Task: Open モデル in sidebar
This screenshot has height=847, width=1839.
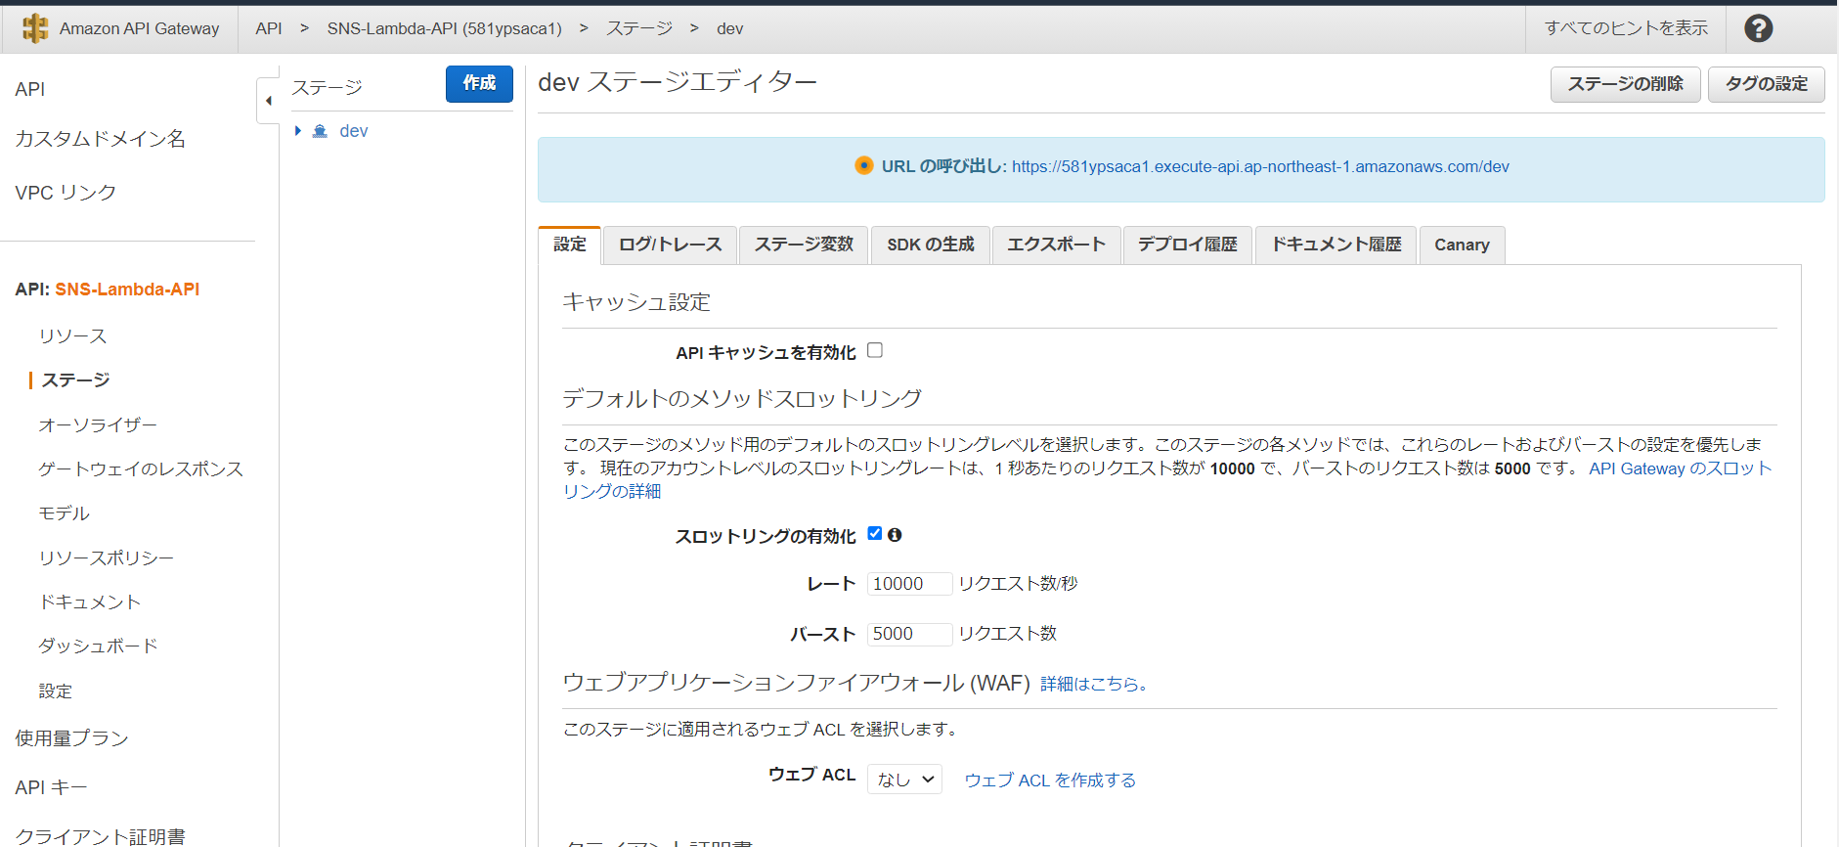Action: point(64,513)
